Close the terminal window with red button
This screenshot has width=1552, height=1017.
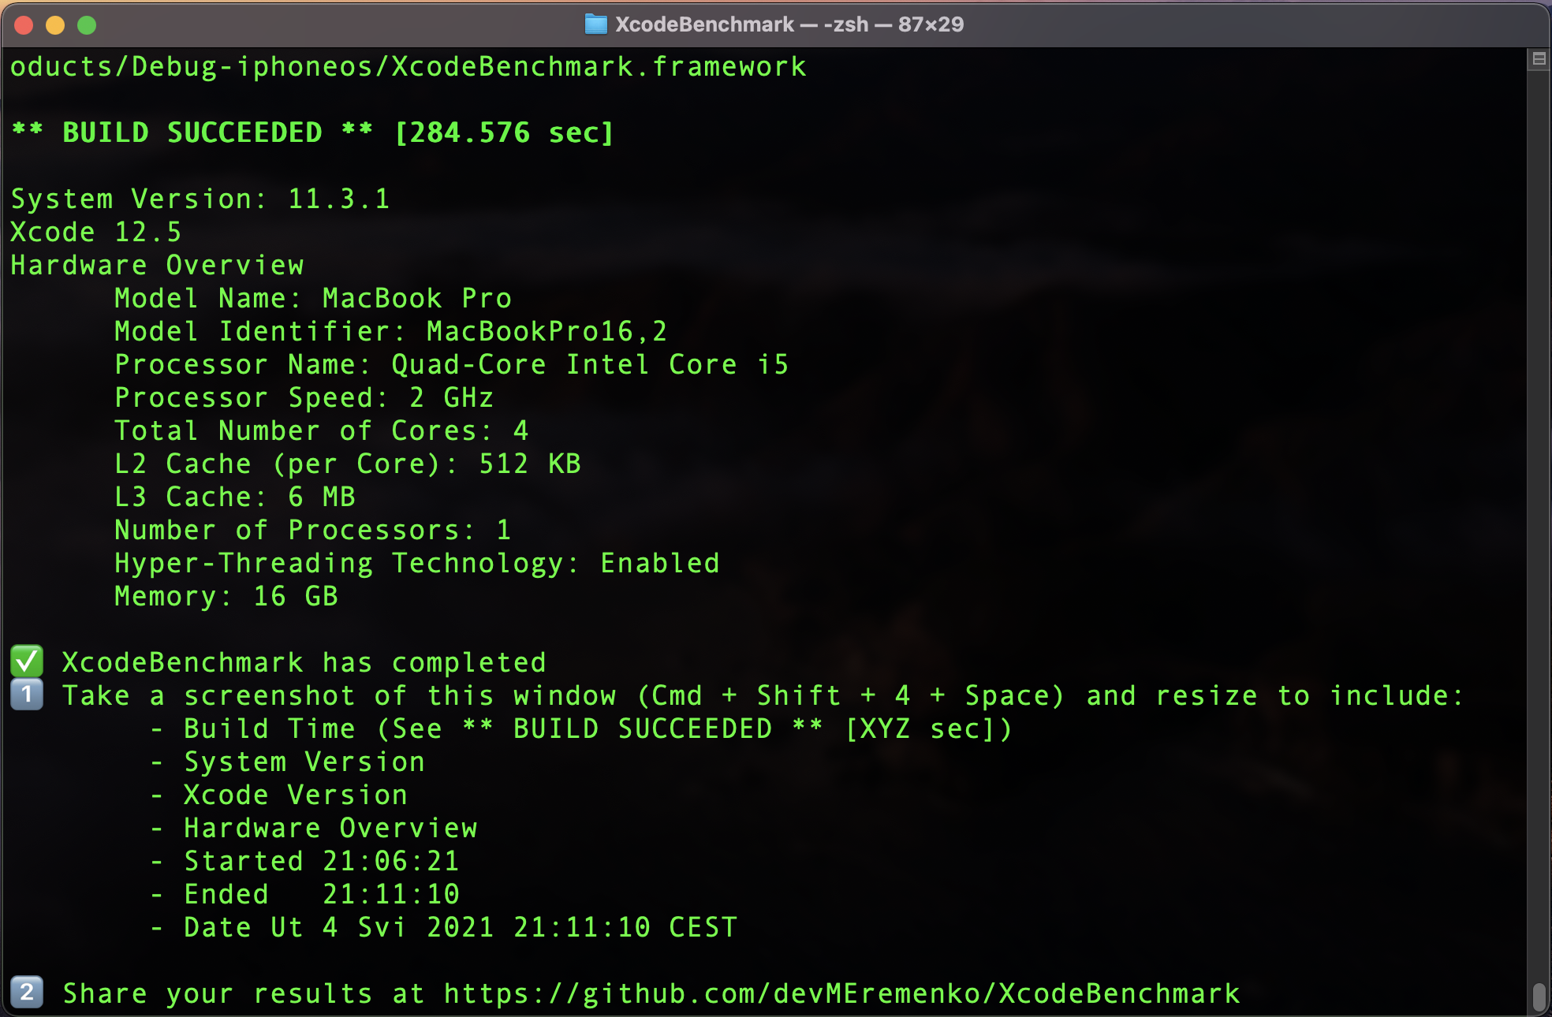(x=24, y=25)
